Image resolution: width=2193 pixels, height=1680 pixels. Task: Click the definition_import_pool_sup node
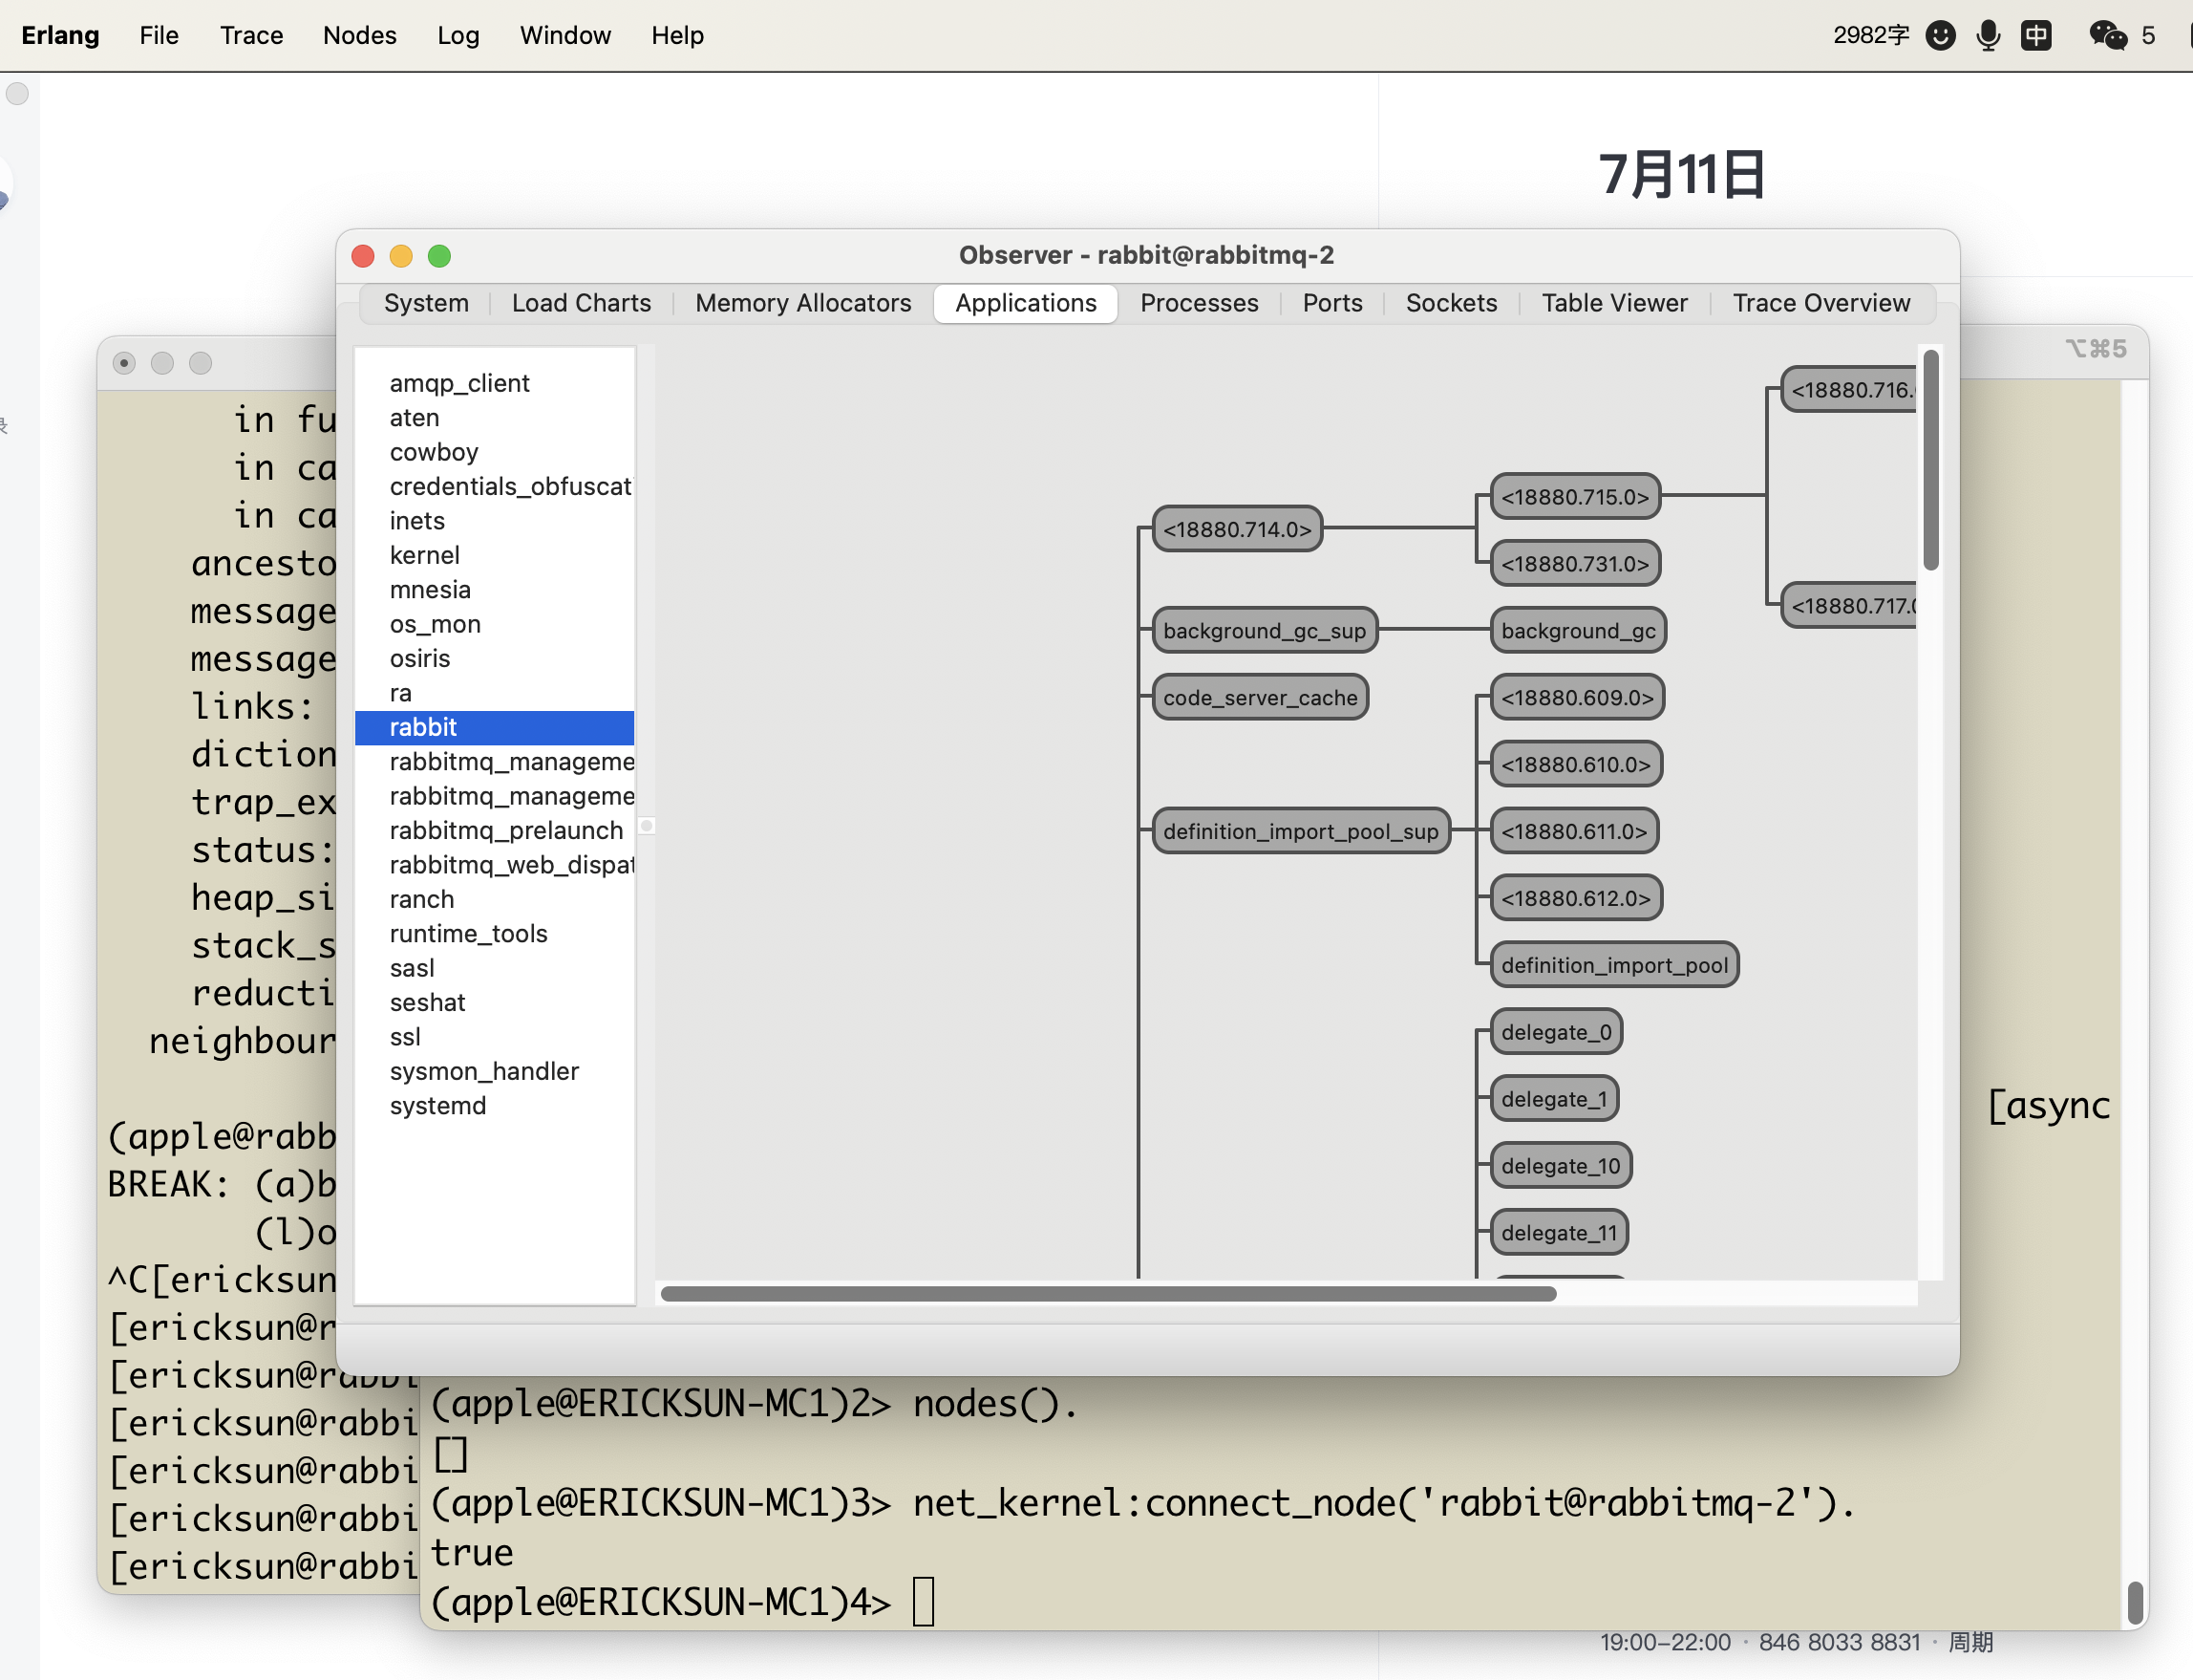(x=1300, y=831)
